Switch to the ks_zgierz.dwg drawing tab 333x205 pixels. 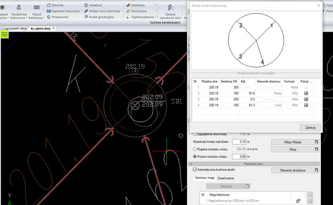point(41,28)
